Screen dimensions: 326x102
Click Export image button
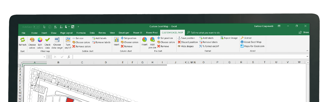coord(229,38)
